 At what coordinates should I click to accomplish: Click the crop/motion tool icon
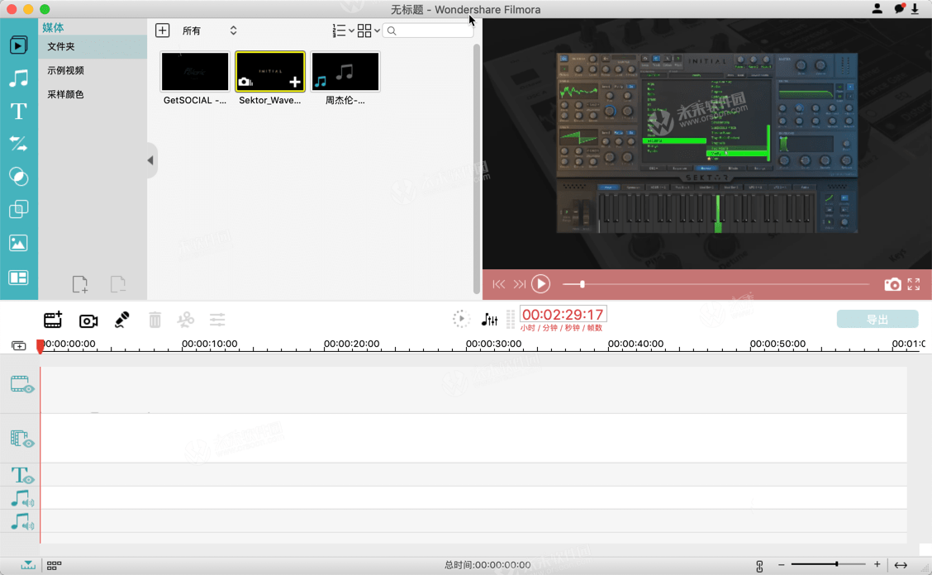[185, 320]
